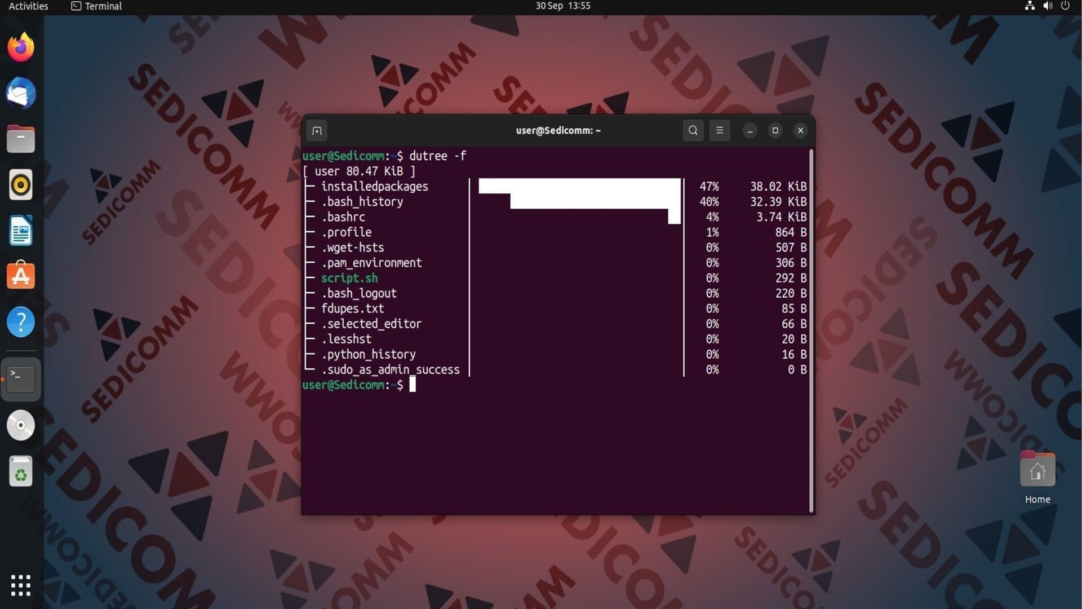Launch Rhythmbox music player
Screen dimensions: 1082x609
[21, 185]
